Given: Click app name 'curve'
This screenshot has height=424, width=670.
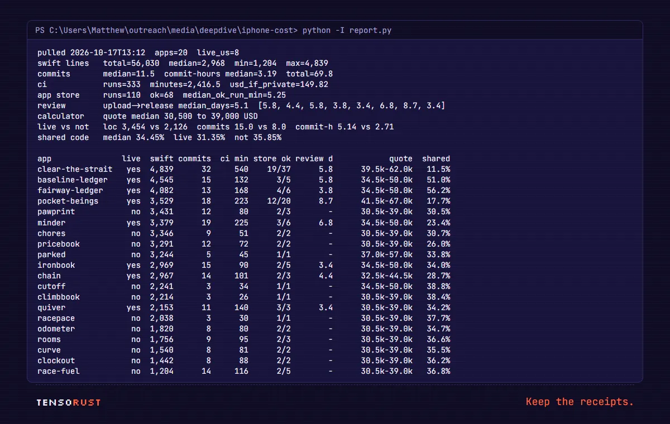Looking at the screenshot, I should coord(49,350).
